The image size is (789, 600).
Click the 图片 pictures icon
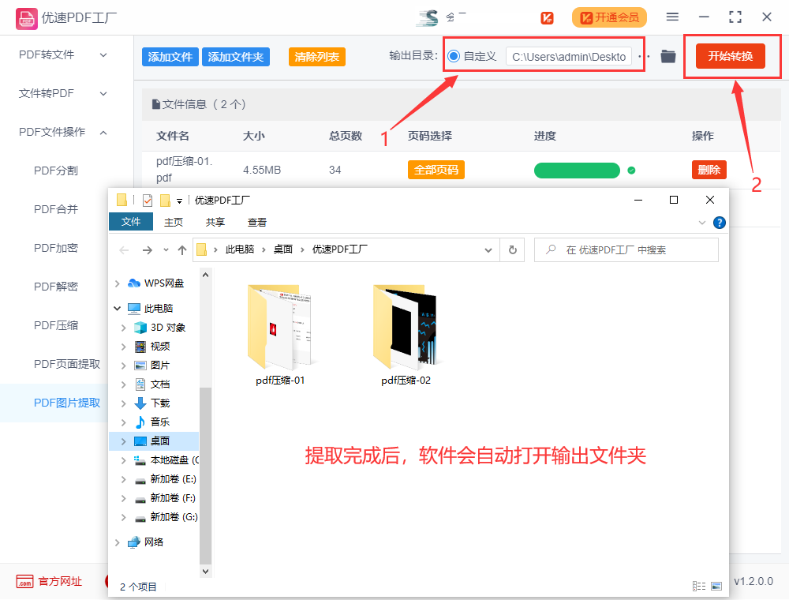140,366
